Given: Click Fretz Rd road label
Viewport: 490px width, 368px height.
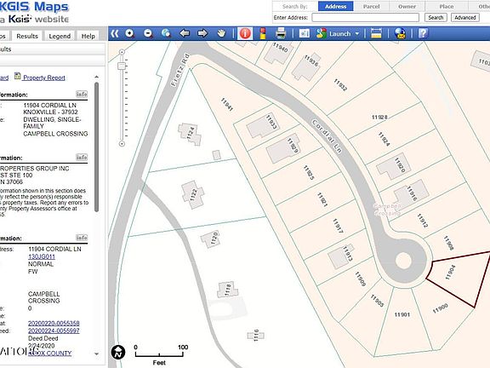Looking at the screenshot, I should pos(180,70).
